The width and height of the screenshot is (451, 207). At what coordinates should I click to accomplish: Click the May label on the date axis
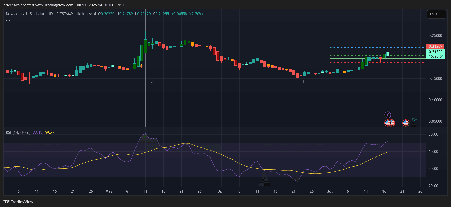coord(109,191)
